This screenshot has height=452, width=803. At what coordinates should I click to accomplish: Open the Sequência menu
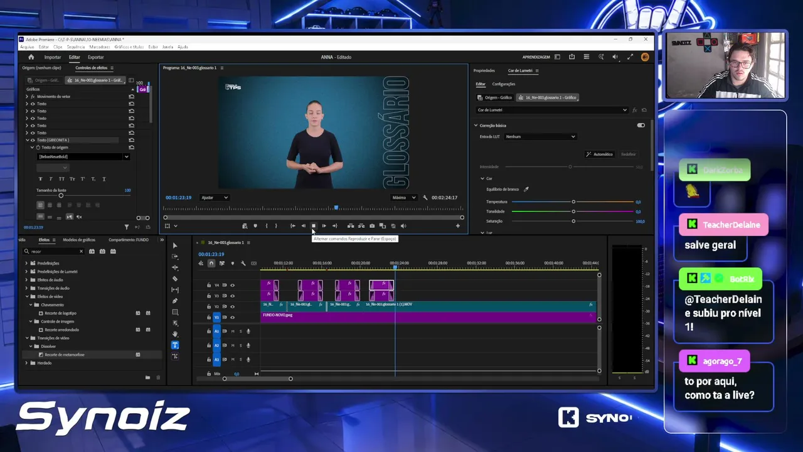[76, 47]
